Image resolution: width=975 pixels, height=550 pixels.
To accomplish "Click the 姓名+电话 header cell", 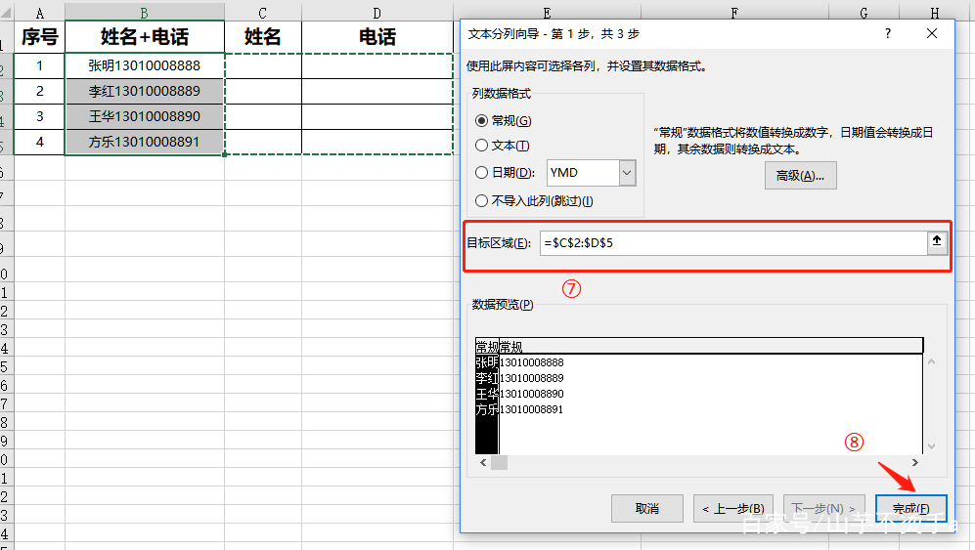I will coord(145,37).
